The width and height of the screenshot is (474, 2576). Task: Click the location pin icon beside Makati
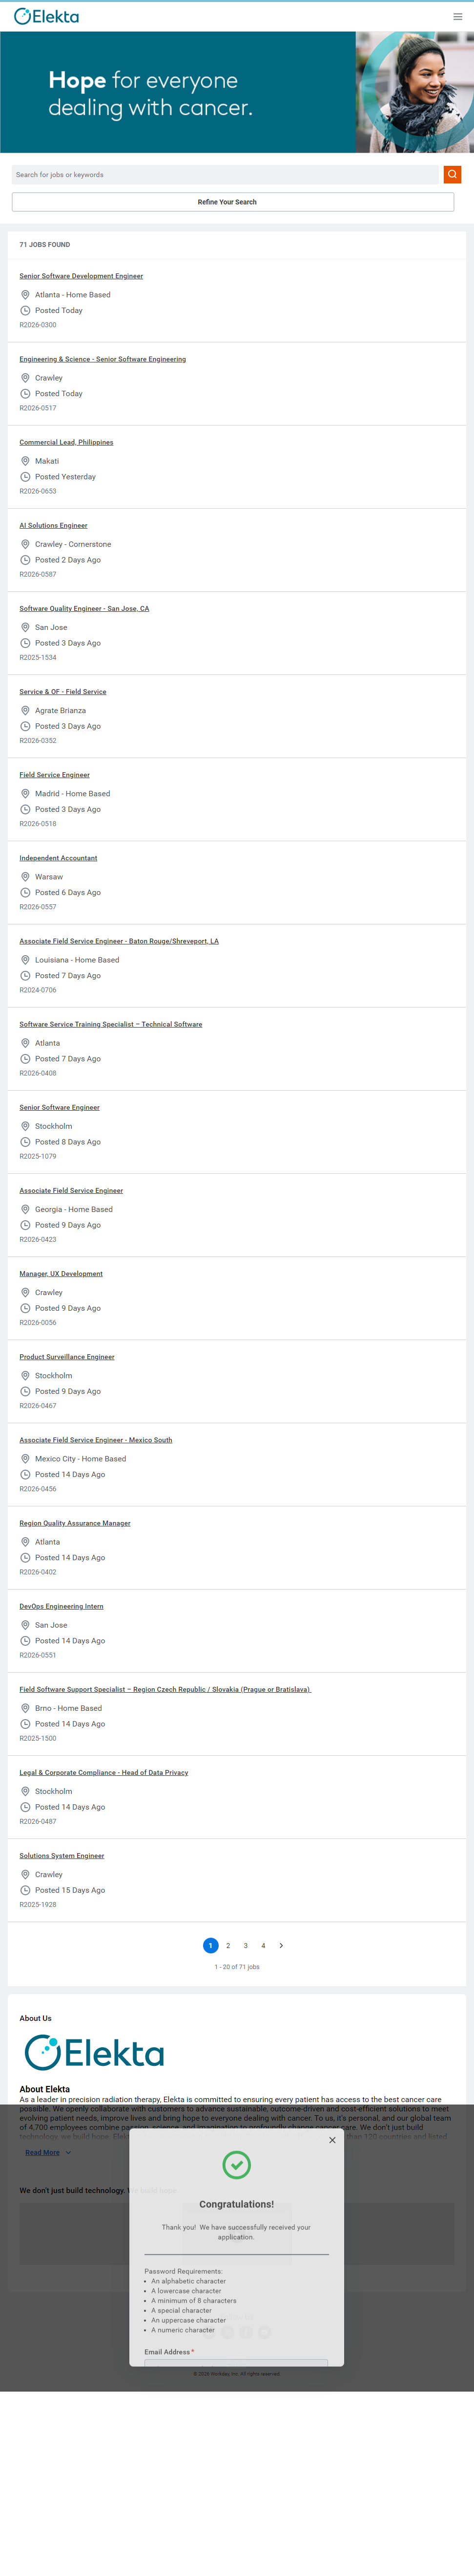25,461
